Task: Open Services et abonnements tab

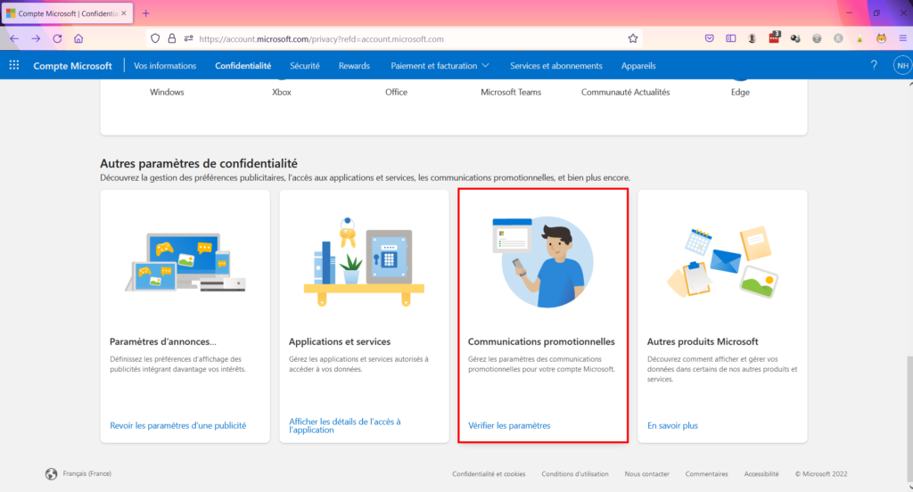Action: point(556,66)
